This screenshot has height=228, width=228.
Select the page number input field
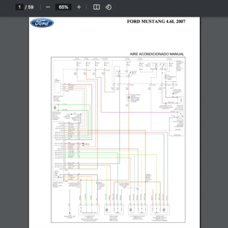tap(19, 7)
